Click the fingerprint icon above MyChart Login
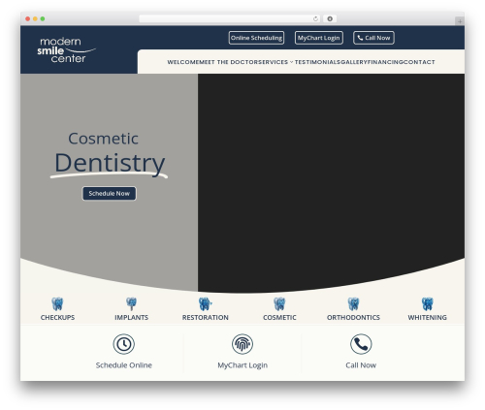The height and width of the screenshot is (410, 485). pyautogui.click(x=242, y=344)
